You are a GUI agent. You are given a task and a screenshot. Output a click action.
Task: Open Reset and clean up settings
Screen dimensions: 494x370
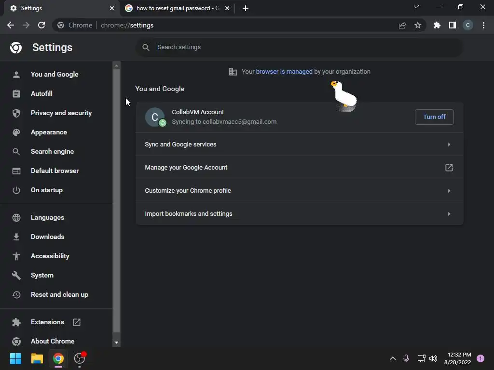(59, 294)
